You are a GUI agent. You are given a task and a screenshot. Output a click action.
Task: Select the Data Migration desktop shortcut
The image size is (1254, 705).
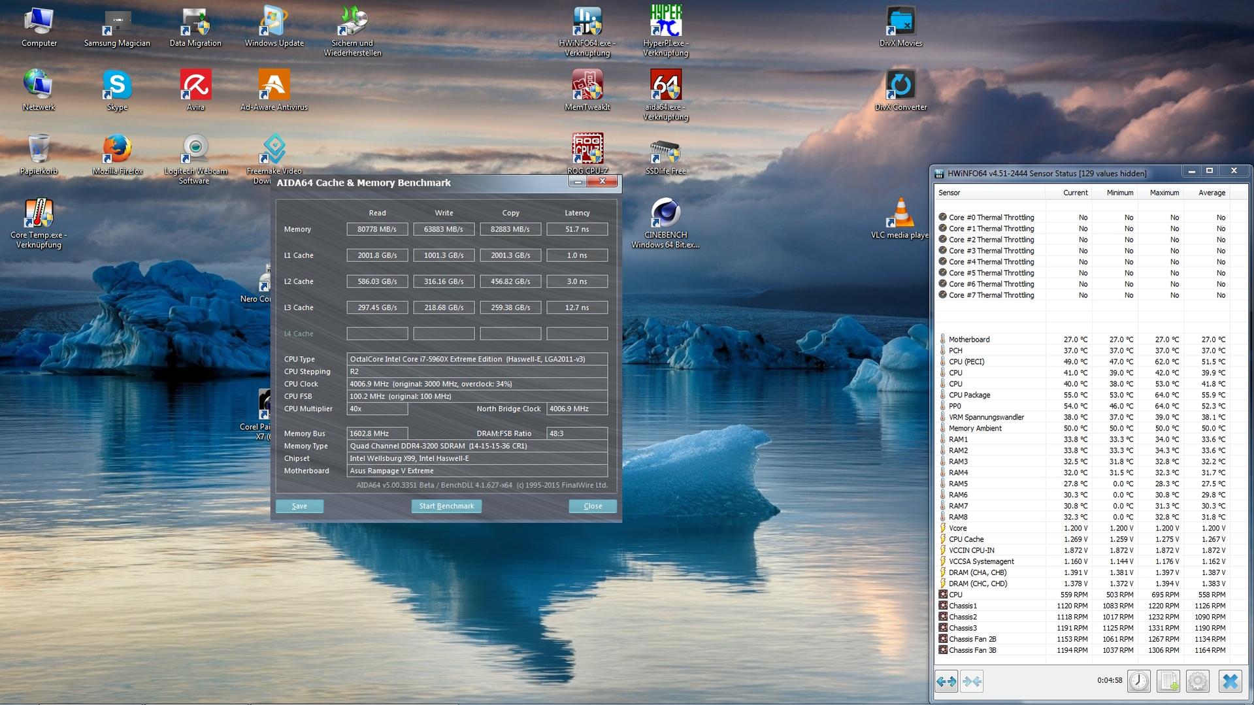click(195, 27)
